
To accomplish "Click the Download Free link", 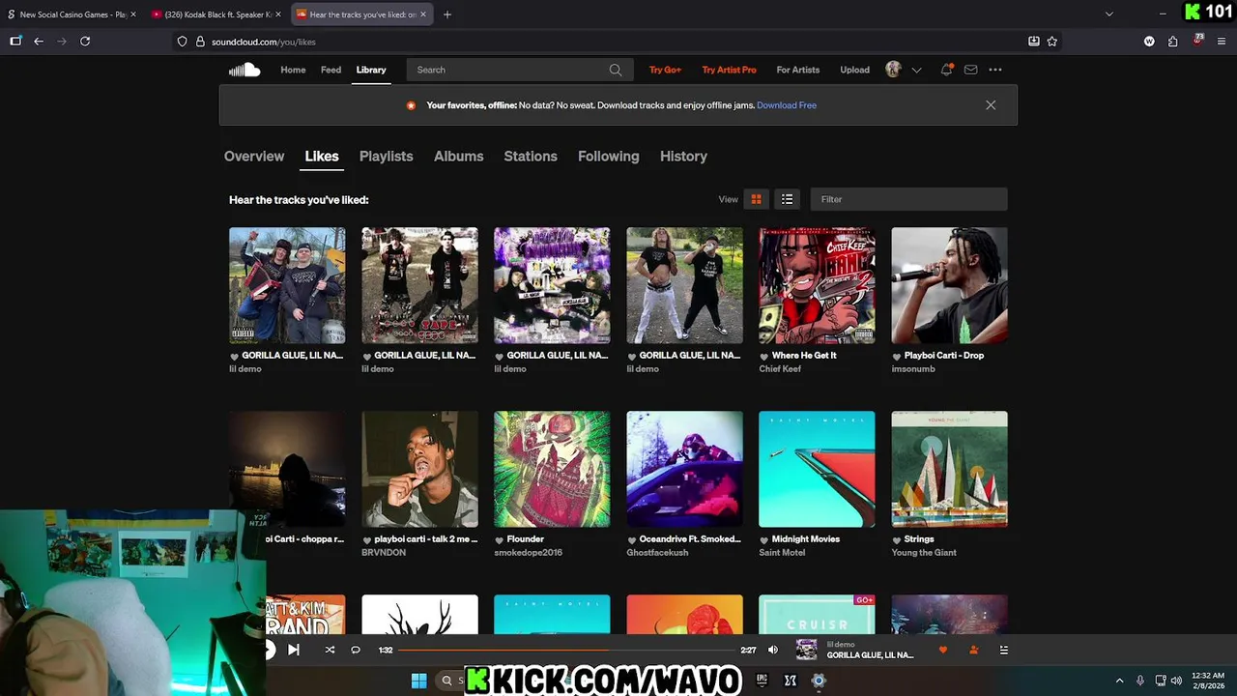I will pyautogui.click(x=787, y=105).
